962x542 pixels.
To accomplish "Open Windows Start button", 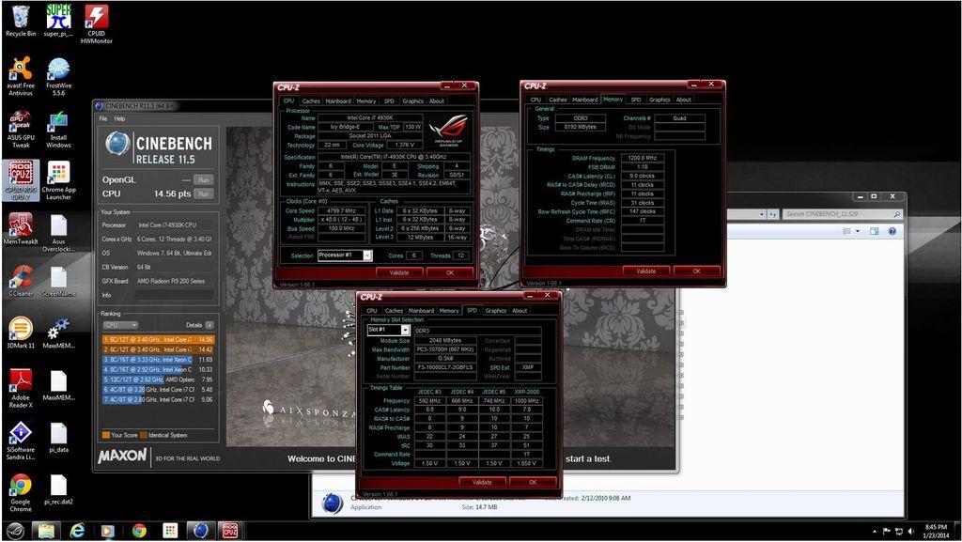I will 15,531.
